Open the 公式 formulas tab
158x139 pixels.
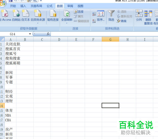[x=50, y=6]
